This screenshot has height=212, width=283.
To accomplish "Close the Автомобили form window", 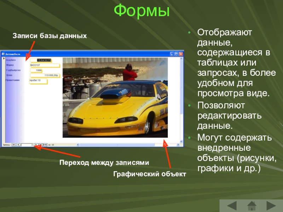I will click(x=181, y=54).
